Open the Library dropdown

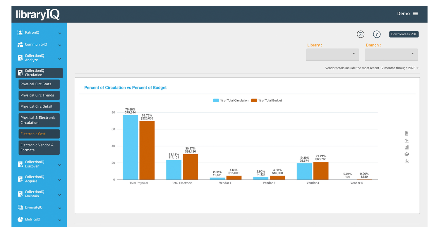coord(332,54)
